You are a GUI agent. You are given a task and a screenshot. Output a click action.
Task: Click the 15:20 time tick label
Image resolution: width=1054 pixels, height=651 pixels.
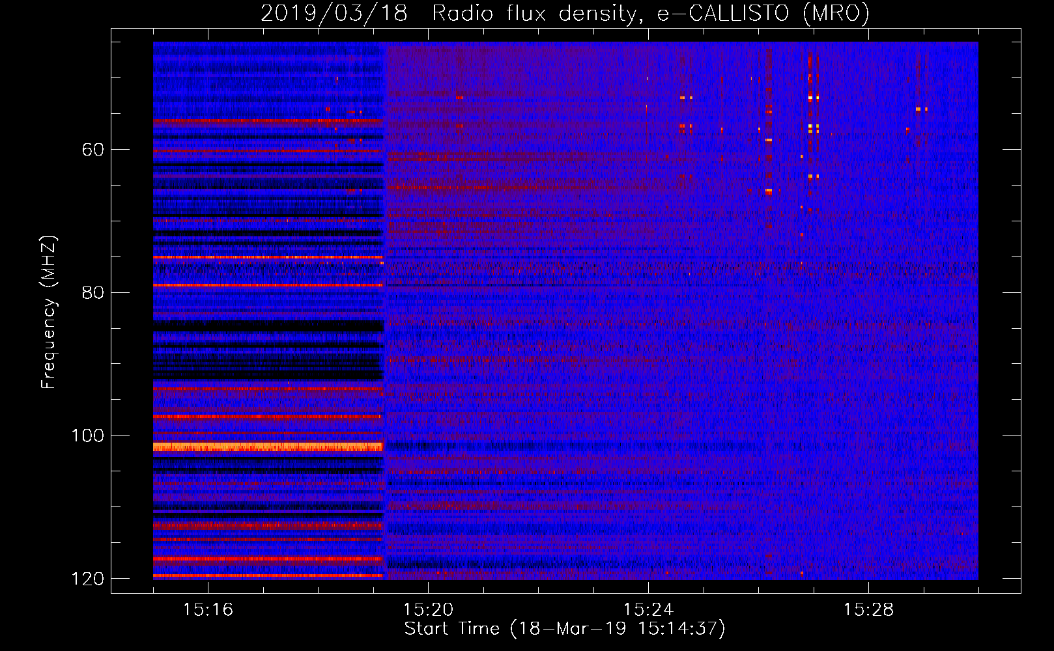coord(428,610)
